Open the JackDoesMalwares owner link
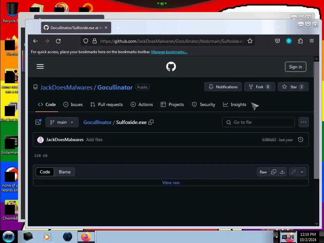324x243 pixels. coord(66,87)
